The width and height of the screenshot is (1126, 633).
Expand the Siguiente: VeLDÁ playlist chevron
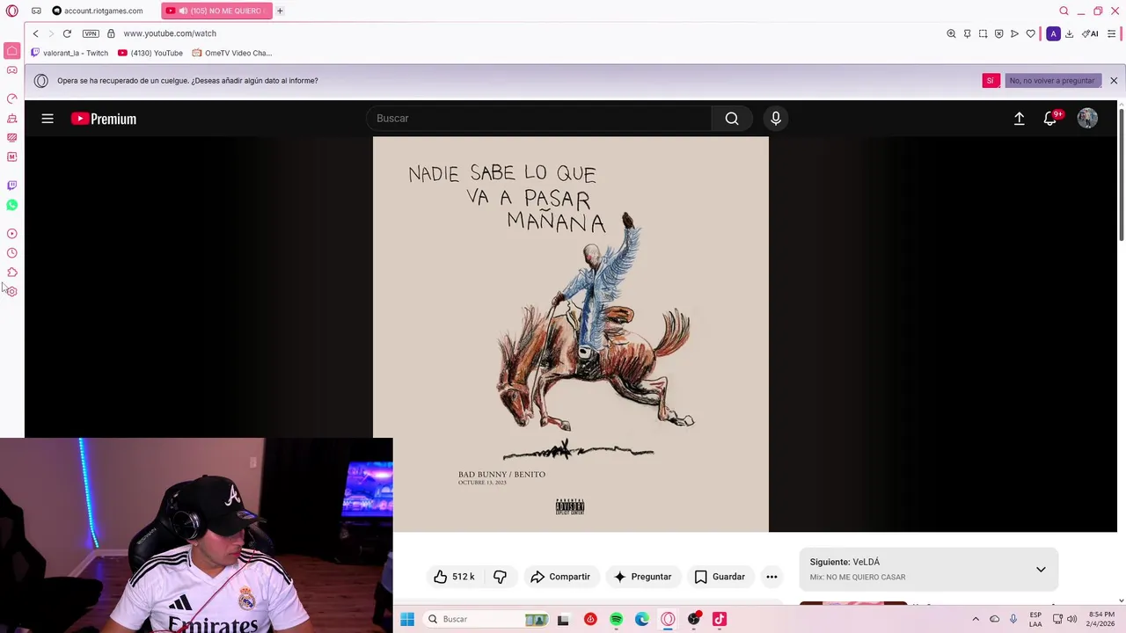[x=1041, y=570]
